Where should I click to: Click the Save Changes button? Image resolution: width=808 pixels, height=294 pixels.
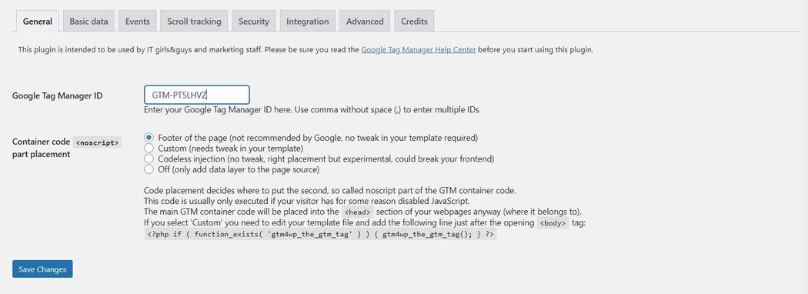pyautogui.click(x=42, y=269)
